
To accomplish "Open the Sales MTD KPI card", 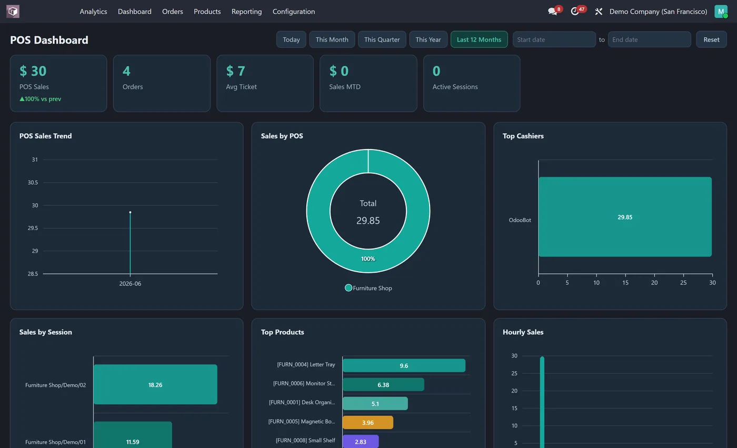I will (x=368, y=83).
